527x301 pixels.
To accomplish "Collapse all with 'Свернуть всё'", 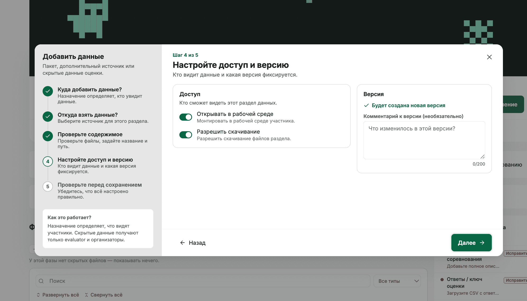I will tap(103, 295).
